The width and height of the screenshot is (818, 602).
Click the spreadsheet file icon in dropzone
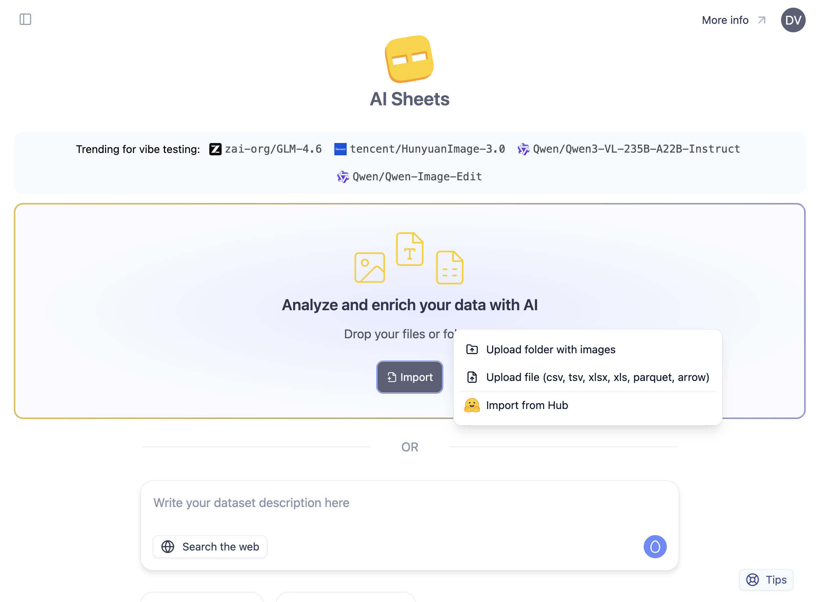[x=449, y=268]
